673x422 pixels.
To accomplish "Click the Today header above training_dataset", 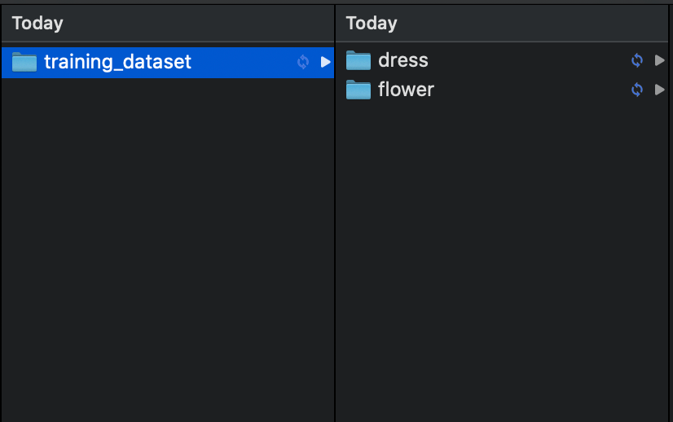I will pos(37,23).
